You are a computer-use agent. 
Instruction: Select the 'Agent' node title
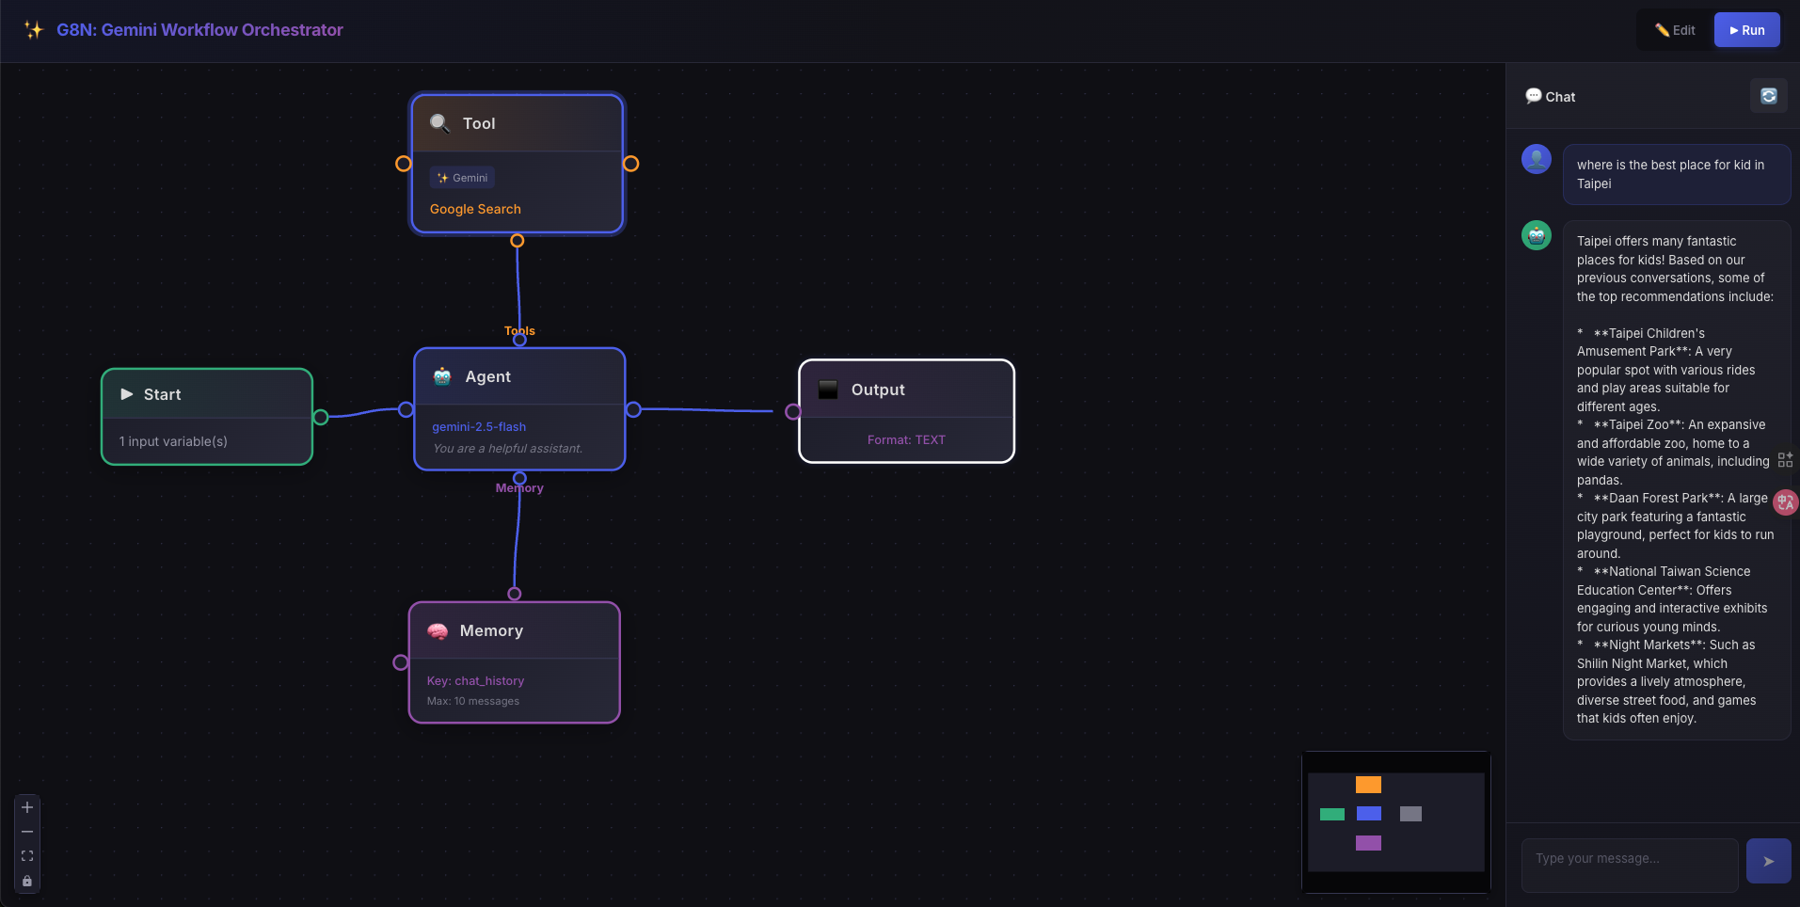coord(488,376)
